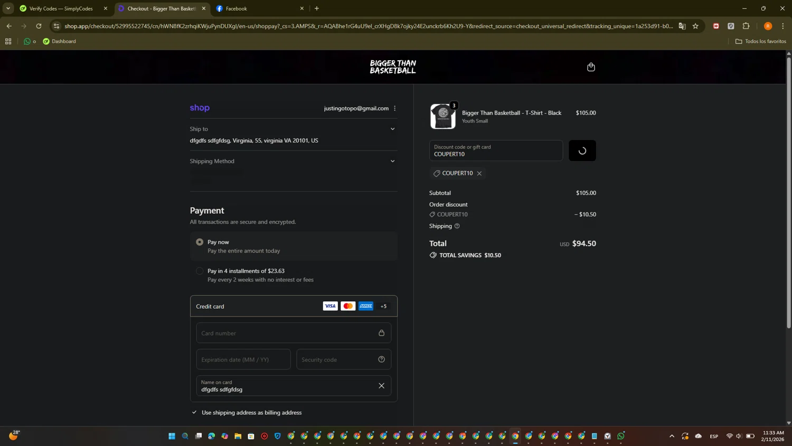
Task: Open Chrome's three-dot menu
Action: tap(783, 26)
